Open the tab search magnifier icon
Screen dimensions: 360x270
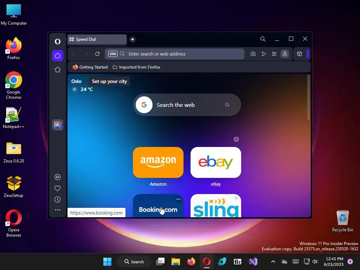click(x=263, y=39)
